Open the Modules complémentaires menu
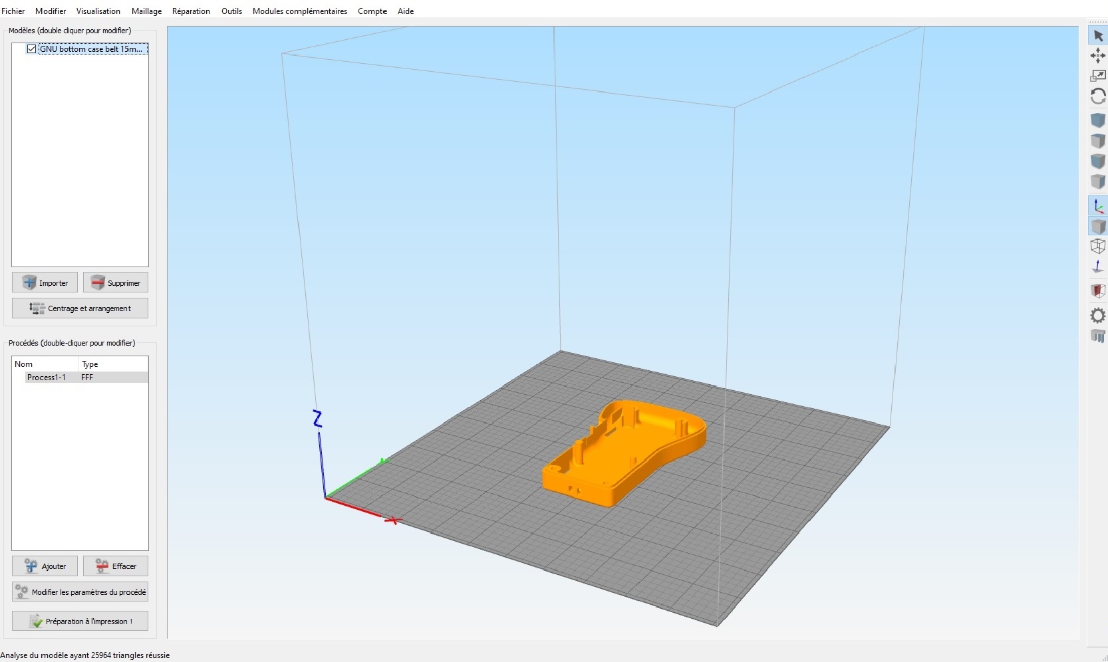Viewport: 1108px width, 662px height. (300, 11)
